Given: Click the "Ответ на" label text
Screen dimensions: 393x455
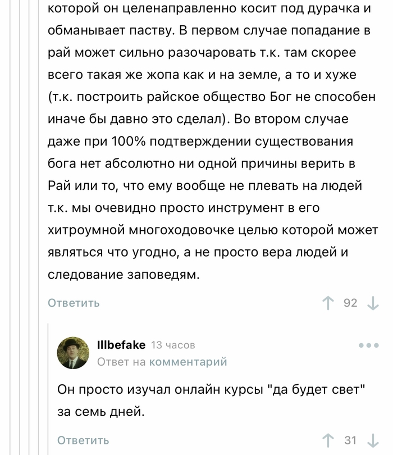Looking at the screenshot, I should point(122,362).
